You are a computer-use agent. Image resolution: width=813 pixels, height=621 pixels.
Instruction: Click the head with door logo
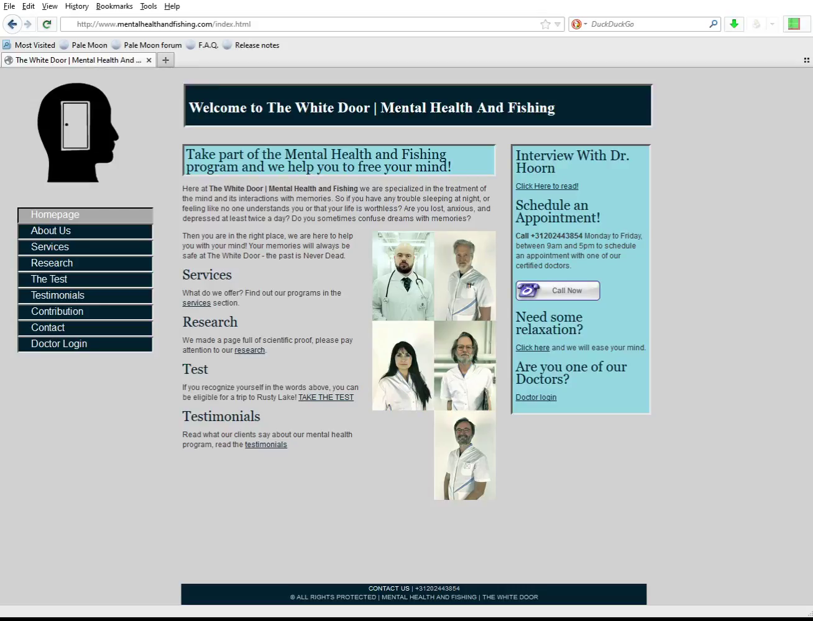(x=77, y=133)
